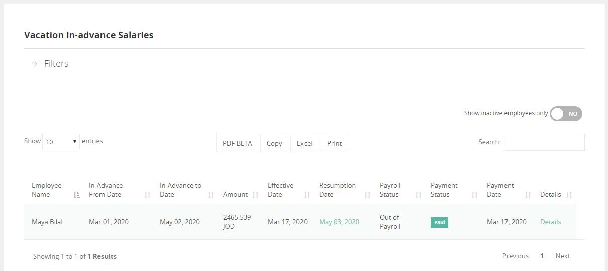Viewport: 608px width, 271px height.
Task: Go to Next page
Action: (x=563, y=256)
